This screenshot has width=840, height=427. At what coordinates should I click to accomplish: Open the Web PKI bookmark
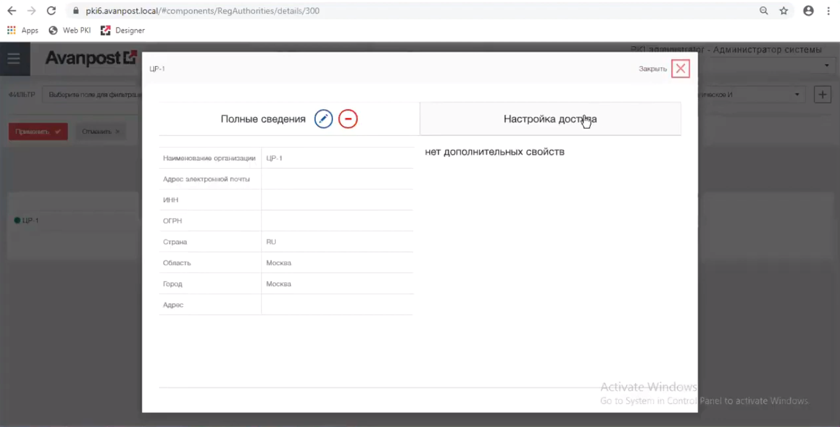pyautogui.click(x=69, y=30)
